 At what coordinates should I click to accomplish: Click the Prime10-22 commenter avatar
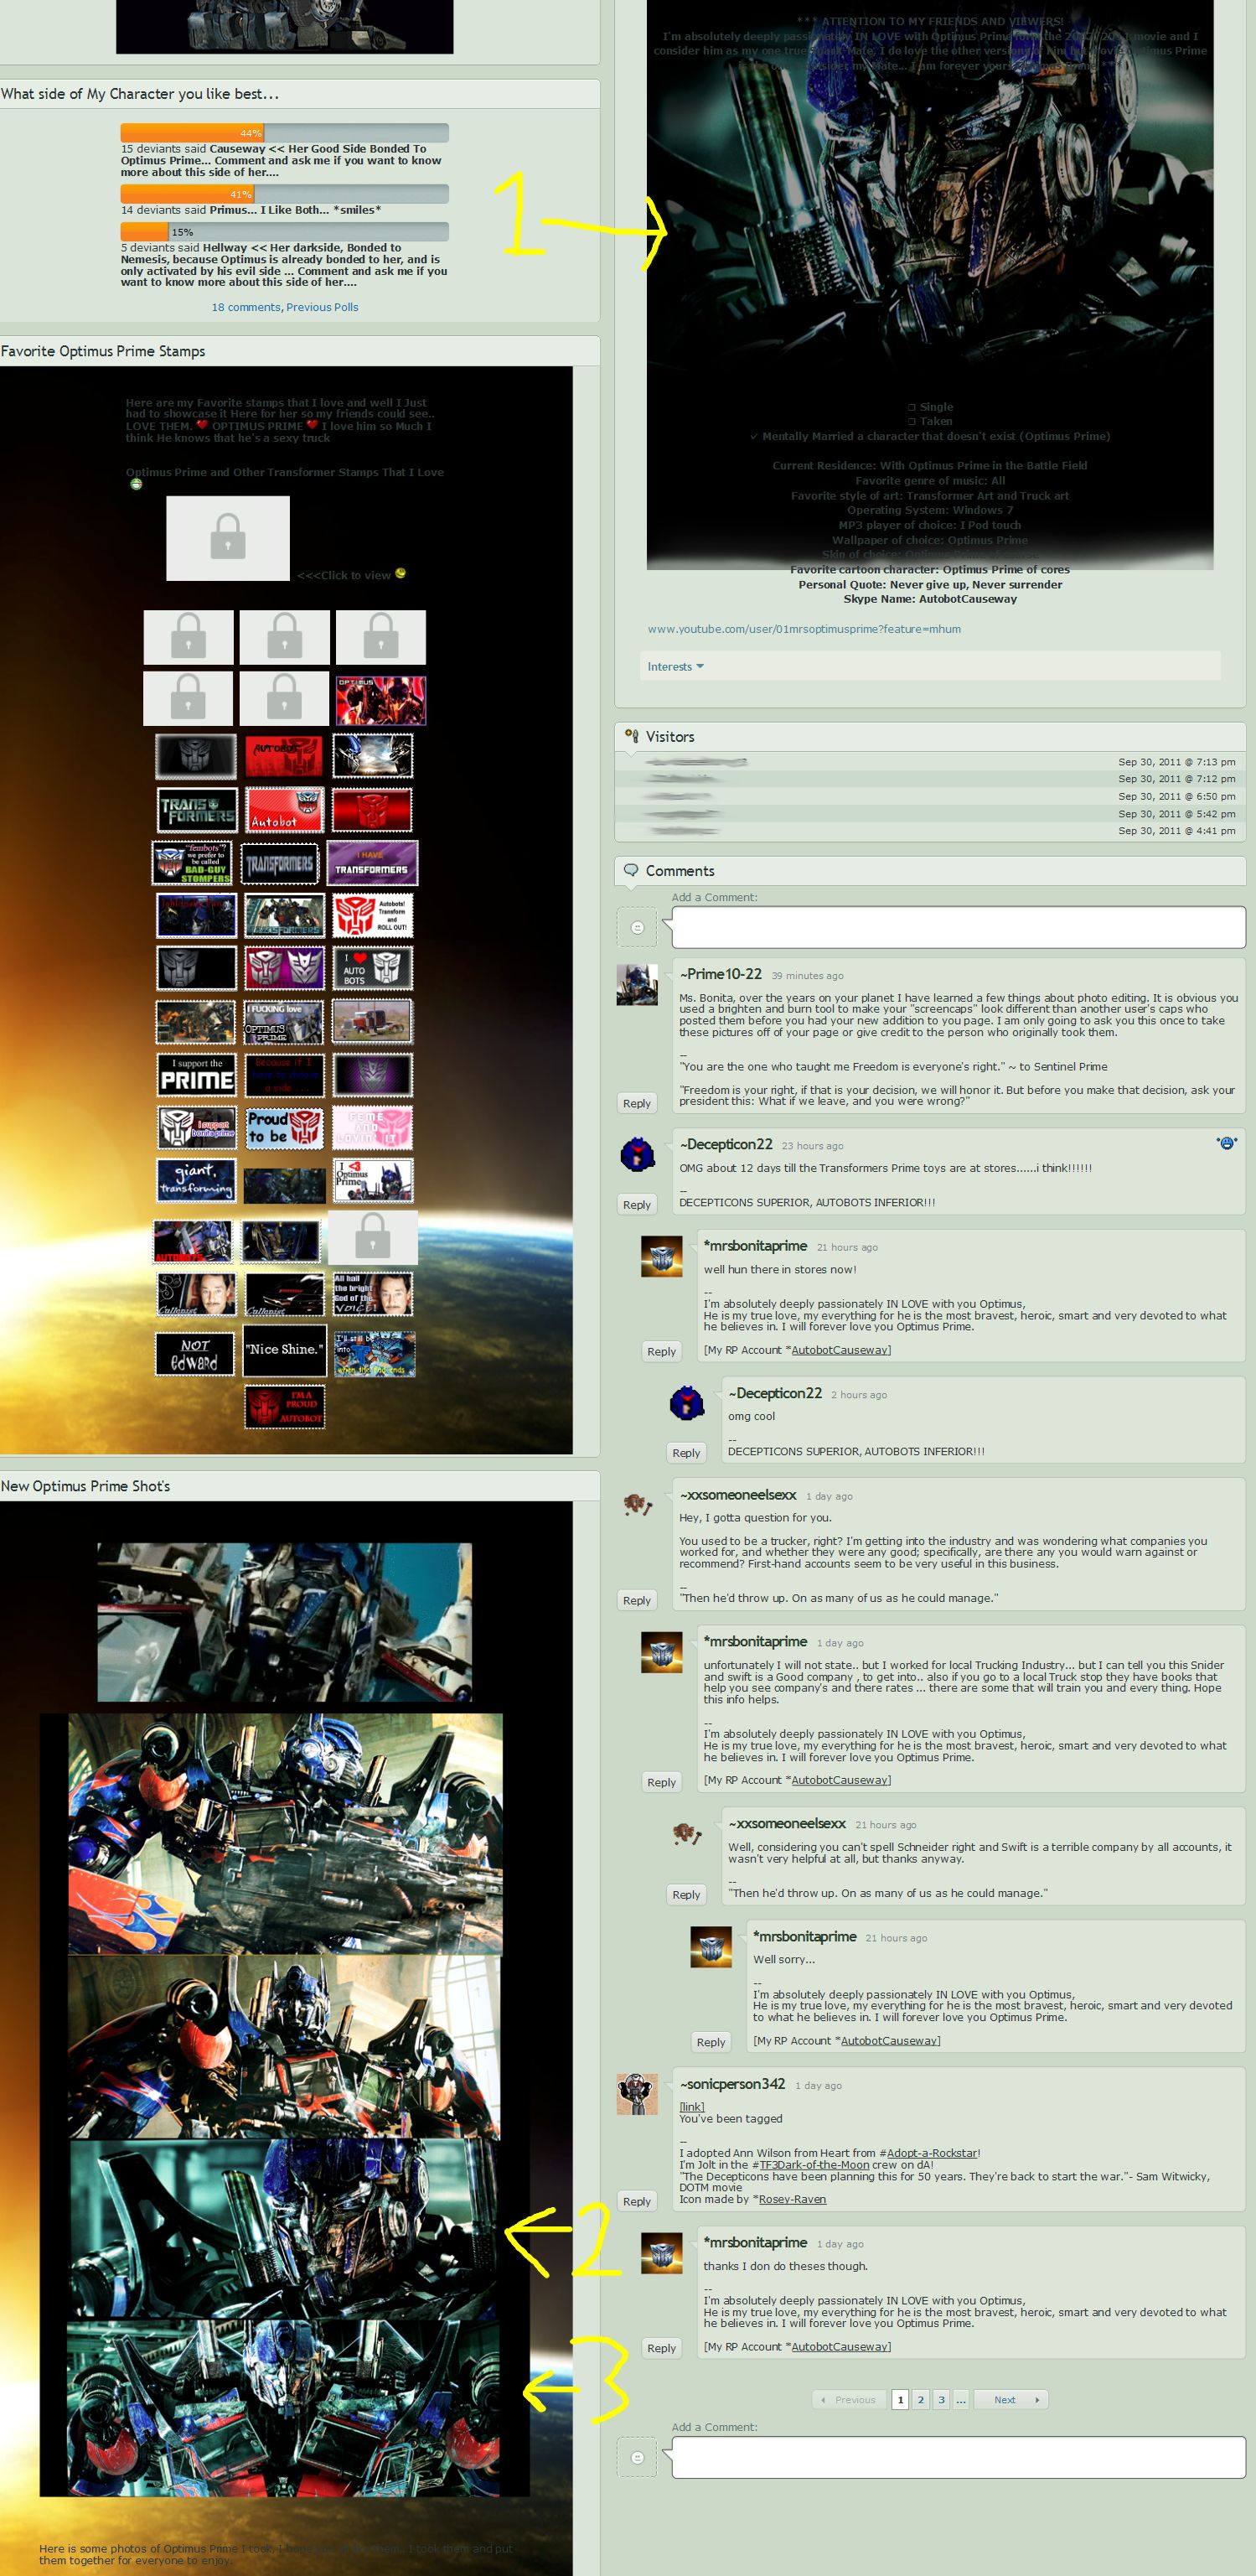637,984
